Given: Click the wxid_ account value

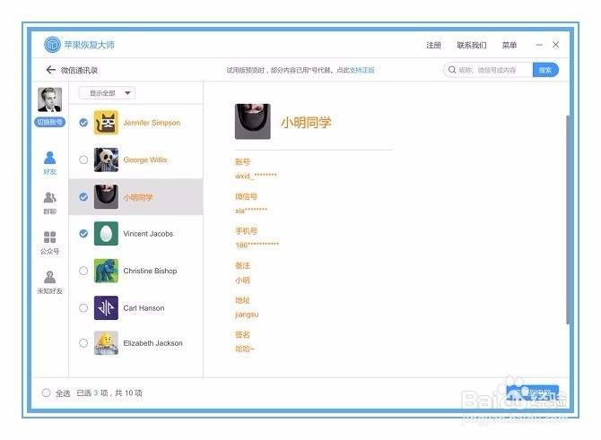Looking at the screenshot, I should 256,176.
